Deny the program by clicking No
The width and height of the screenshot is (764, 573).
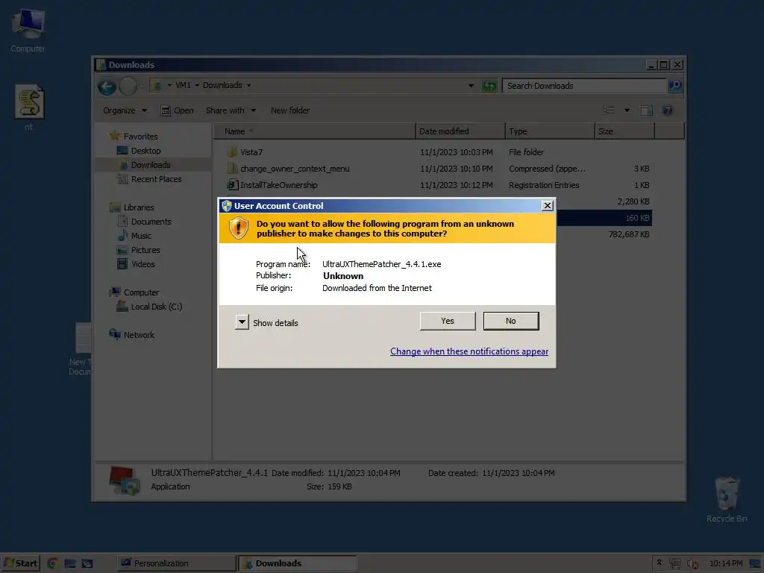pyautogui.click(x=510, y=321)
